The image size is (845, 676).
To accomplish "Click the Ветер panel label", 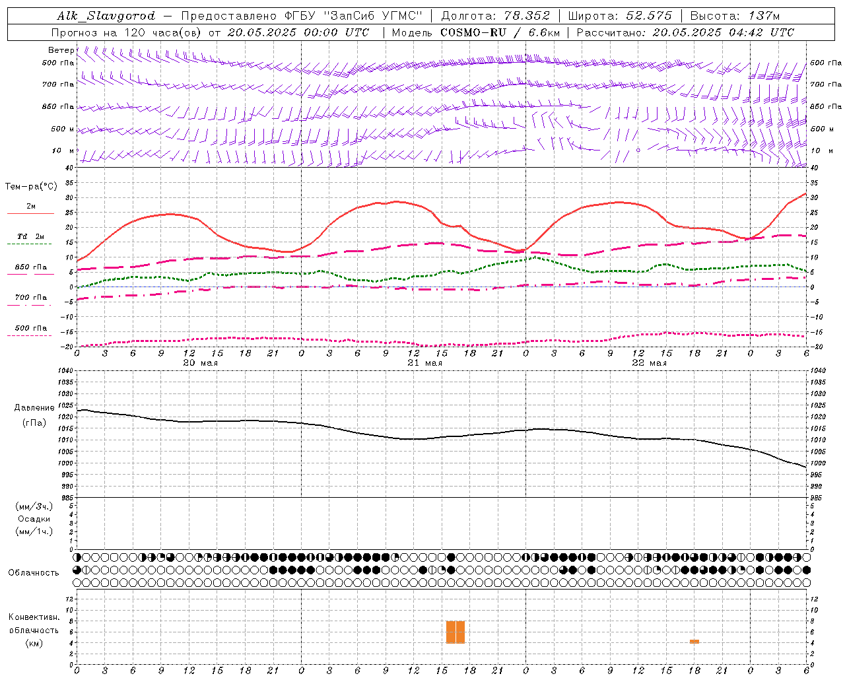I will [x=61, y=50].
